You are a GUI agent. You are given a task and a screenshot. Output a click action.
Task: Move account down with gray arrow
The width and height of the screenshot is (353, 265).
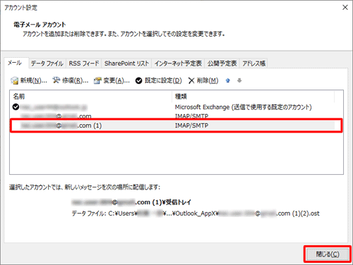click(x=239, y=80)
